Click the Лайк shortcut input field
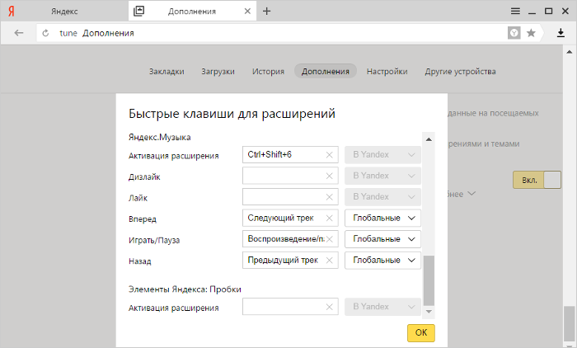This screenshot has width=577, height=348. click(290, 196)
